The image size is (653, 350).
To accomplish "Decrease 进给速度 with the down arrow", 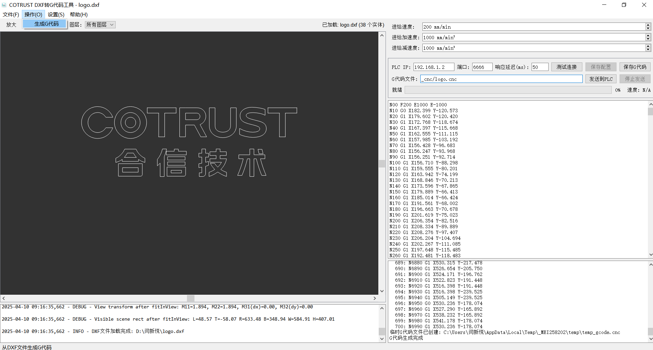I will (648, 29).
